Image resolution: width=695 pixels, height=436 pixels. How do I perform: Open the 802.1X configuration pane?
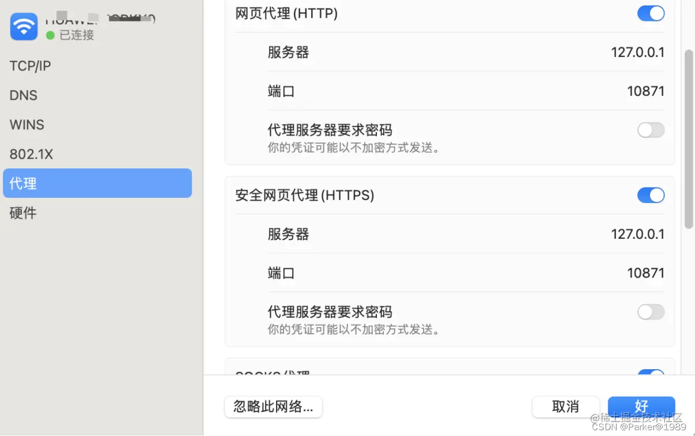(31, 154)
